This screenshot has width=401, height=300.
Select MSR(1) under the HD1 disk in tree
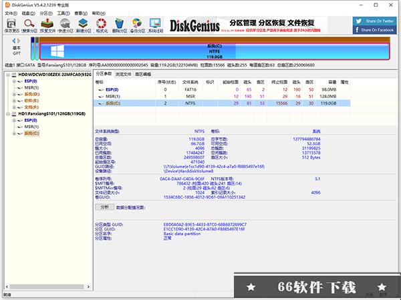tap(31, 127)
